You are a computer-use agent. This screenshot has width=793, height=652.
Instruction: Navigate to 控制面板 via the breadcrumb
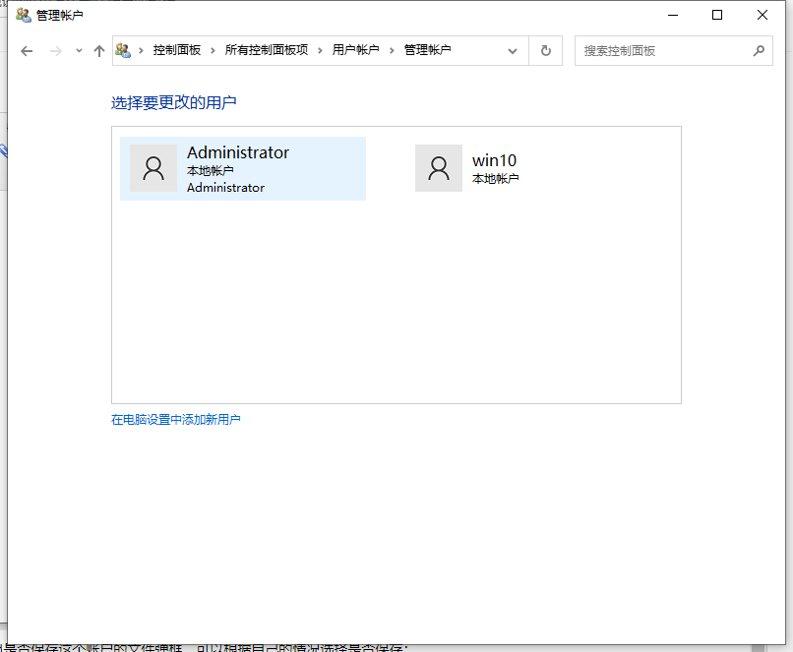175,50
